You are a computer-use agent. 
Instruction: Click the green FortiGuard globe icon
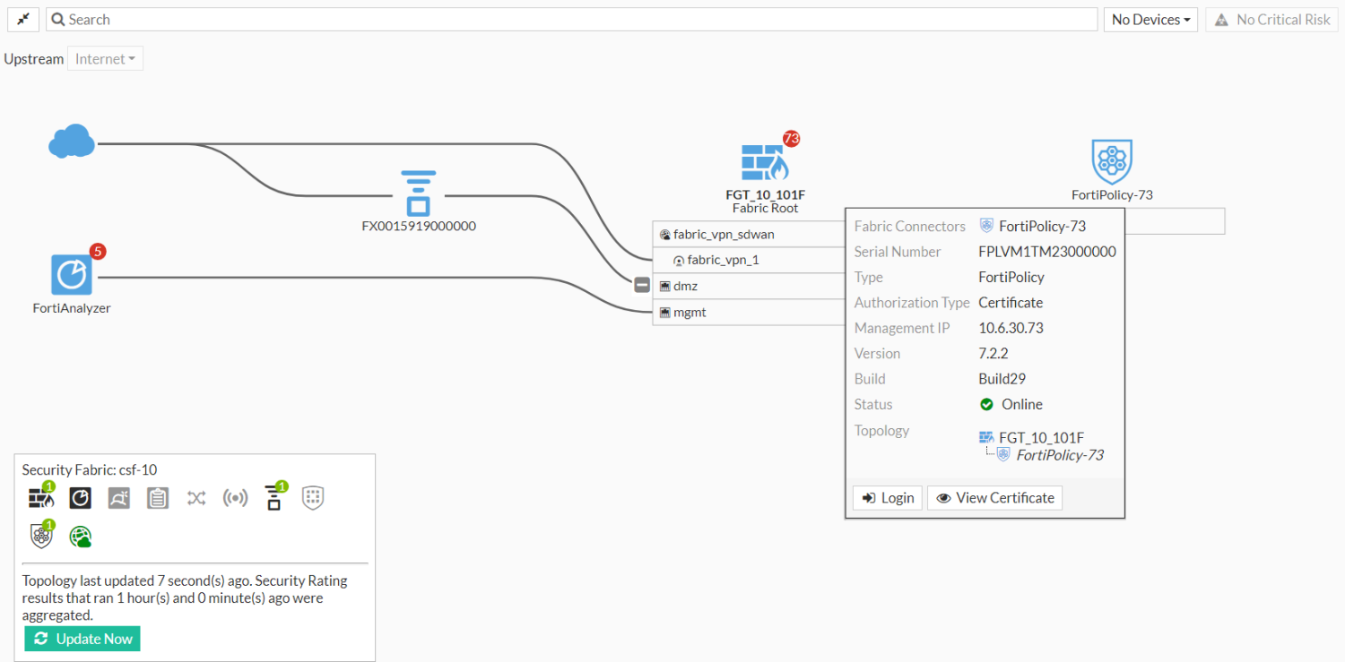tap(80, 537)
